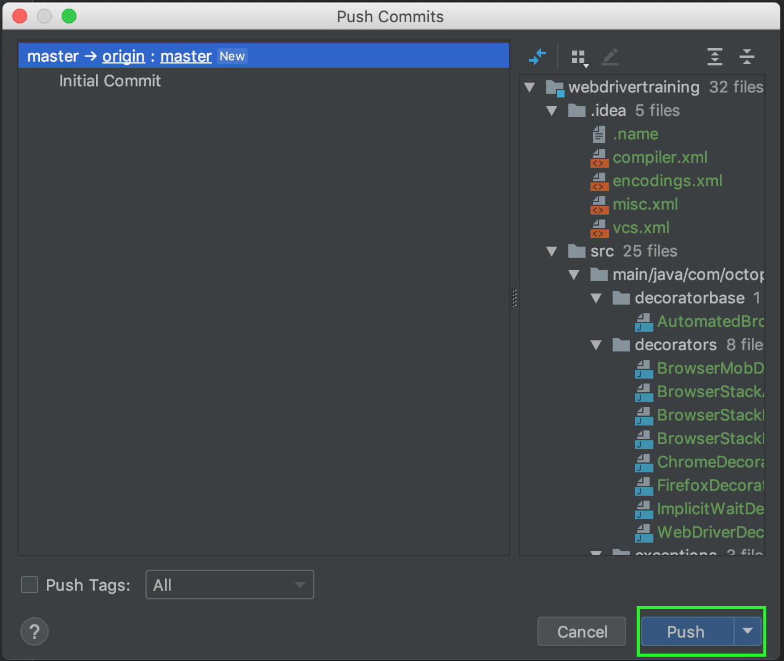This screenshot has width=784, height=661.
Task: Click the Collapse All icon
Action: (746, 57)
